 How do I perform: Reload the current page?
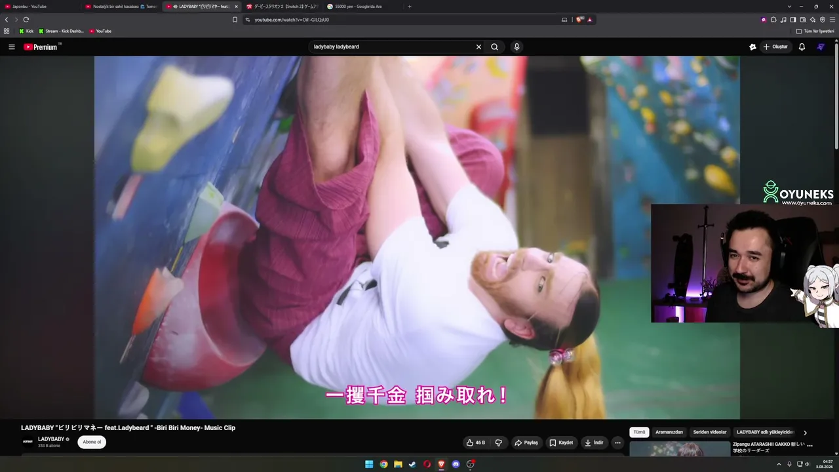(26, 20)
